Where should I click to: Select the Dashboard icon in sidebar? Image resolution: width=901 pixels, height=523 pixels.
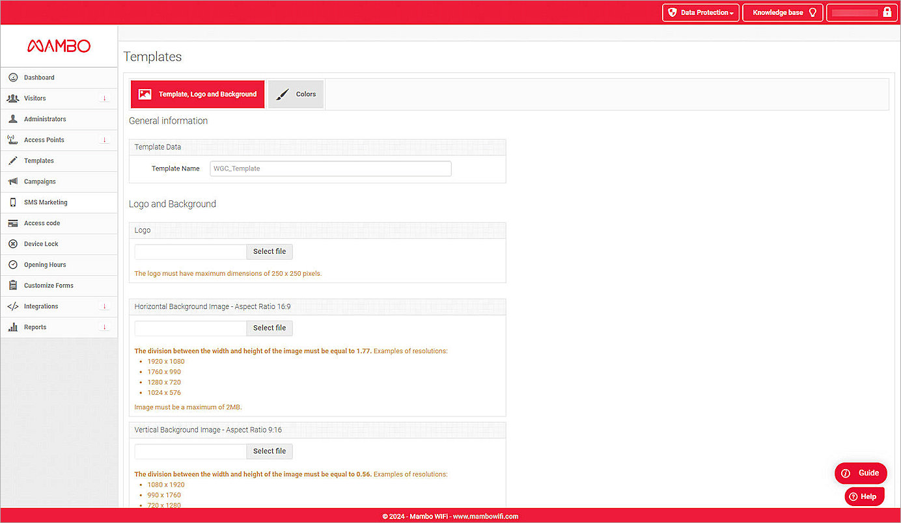tap(14, 77)
